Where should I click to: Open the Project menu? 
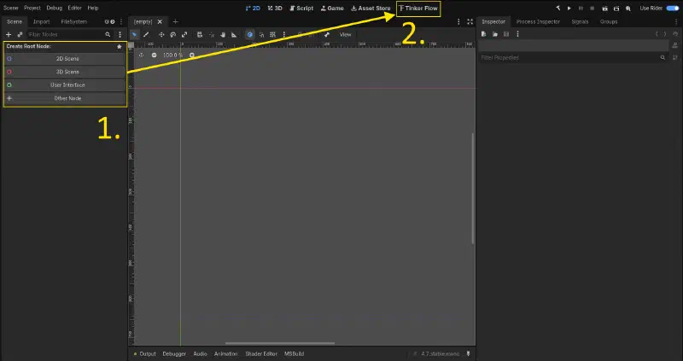(x=32, y=8)
